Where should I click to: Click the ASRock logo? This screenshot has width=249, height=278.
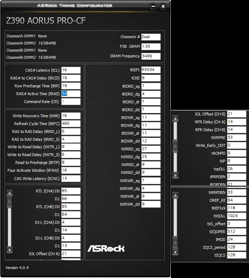106,248
